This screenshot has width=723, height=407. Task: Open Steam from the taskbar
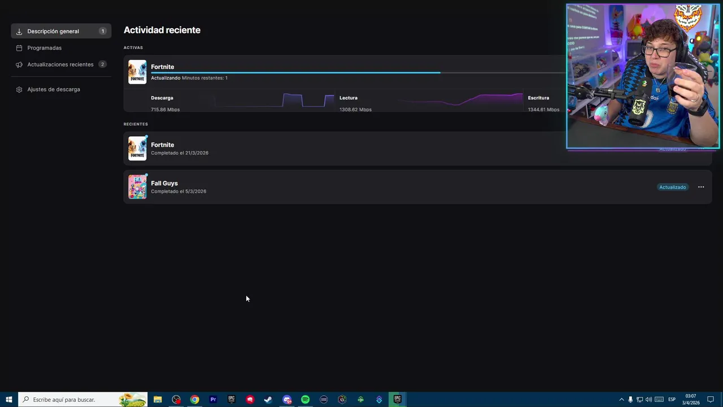tap(268, 400)
